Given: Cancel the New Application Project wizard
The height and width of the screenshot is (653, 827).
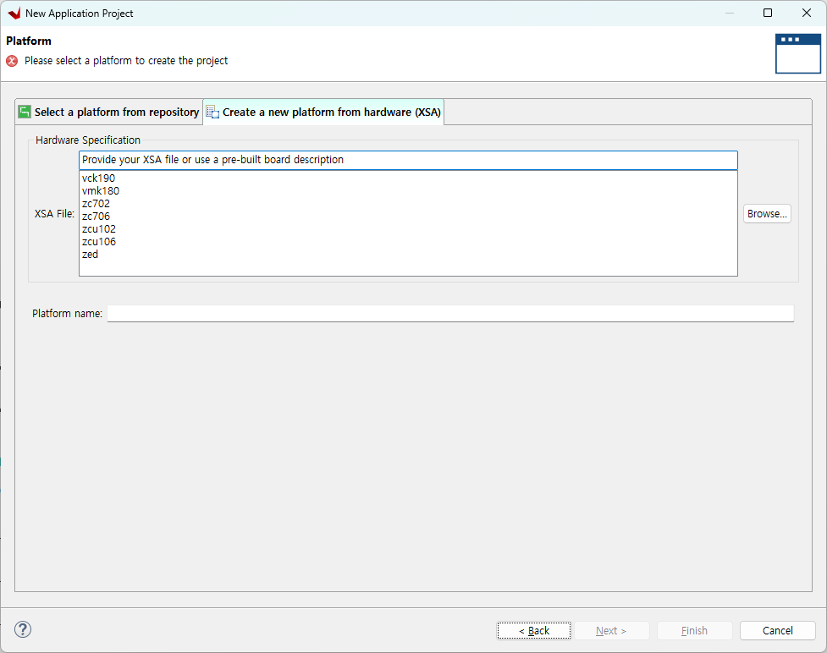Looking at the screenshot, I should pyautogui.click(x=777, y=631).
